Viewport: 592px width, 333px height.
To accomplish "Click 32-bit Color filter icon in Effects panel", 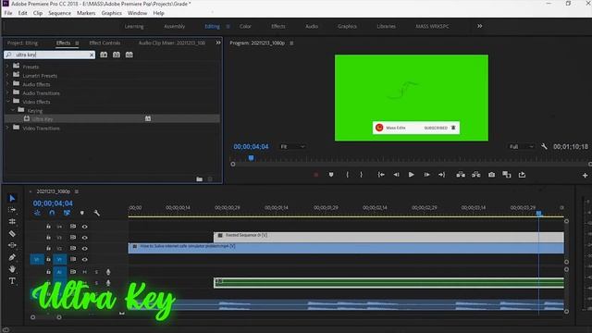I will [117, 55].
